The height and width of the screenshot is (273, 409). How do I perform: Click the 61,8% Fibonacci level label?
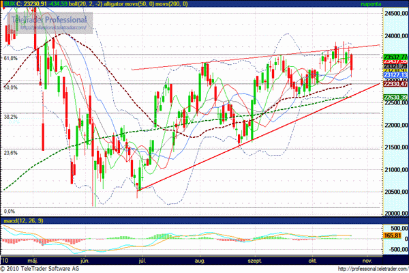(x=11, y=59)
